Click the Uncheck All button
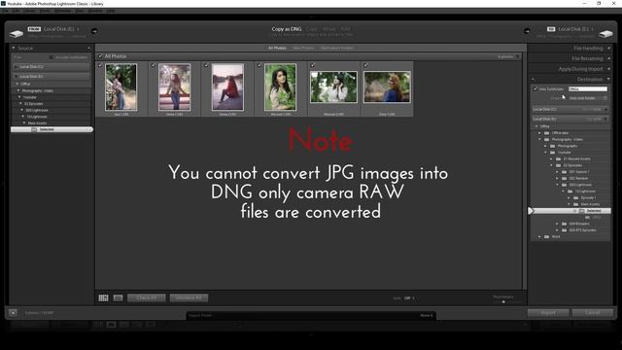Viewport: 622px width, 350px height. pyautogui.click(x=189, y=297)
